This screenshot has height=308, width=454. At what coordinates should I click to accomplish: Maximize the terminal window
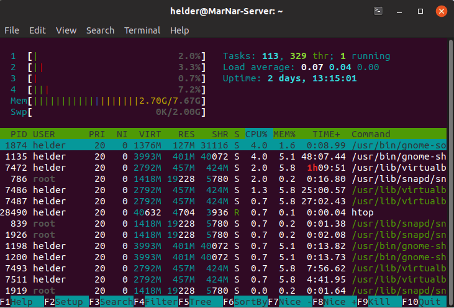click(x=420, y=11)
